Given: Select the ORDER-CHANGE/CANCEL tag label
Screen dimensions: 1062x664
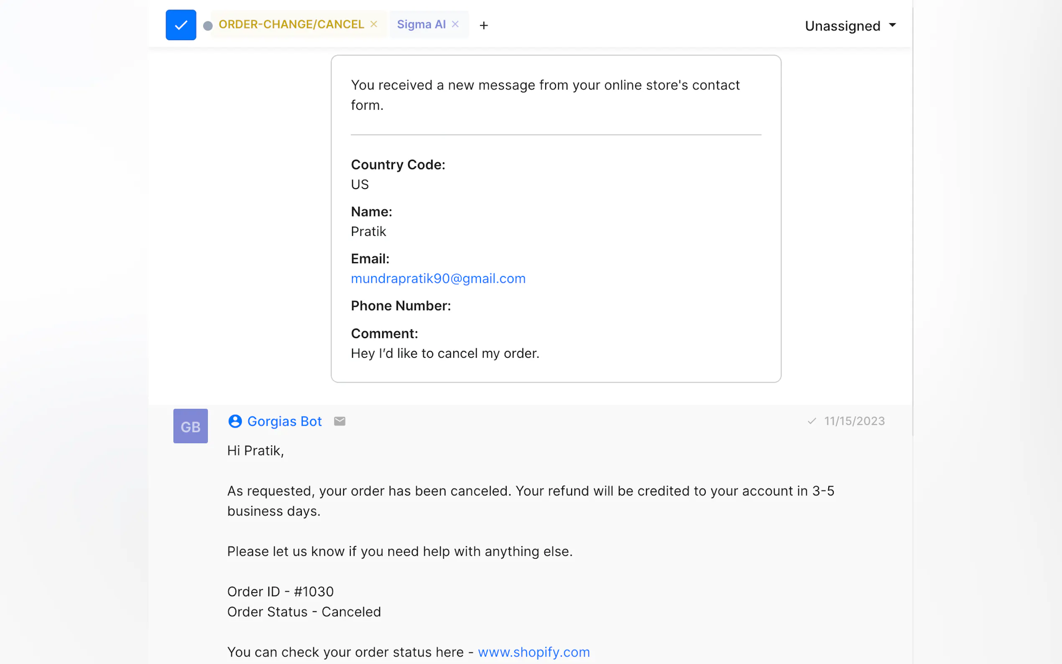Looking at the screenshot, I should point(291,24).
